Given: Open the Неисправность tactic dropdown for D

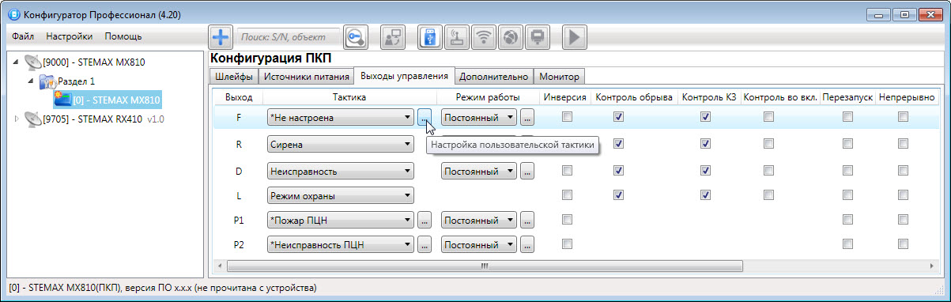Looking at the screenshot, I should click(x=341, y=170).
